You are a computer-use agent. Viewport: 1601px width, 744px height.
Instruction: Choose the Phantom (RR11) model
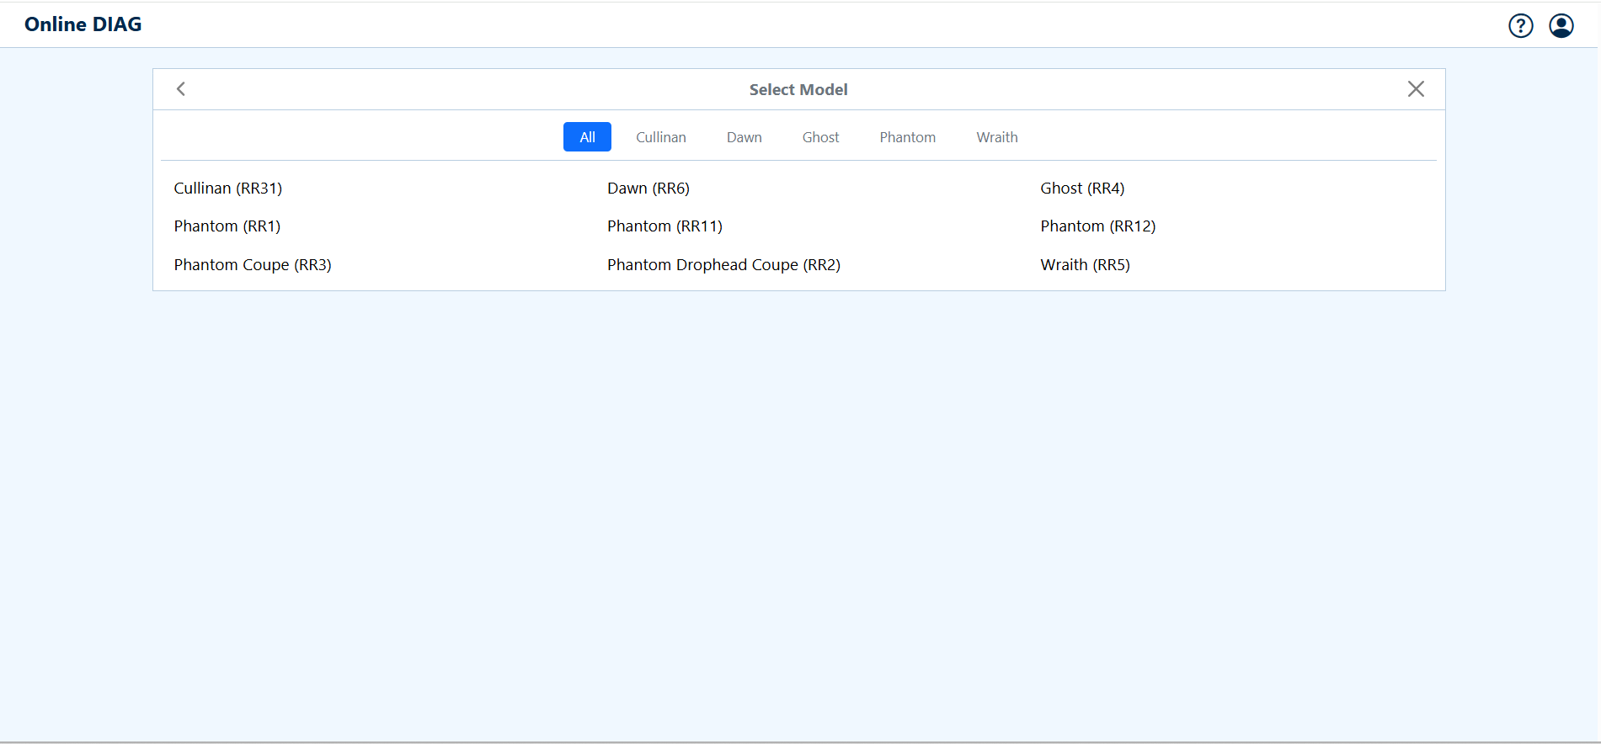[664, 226]
